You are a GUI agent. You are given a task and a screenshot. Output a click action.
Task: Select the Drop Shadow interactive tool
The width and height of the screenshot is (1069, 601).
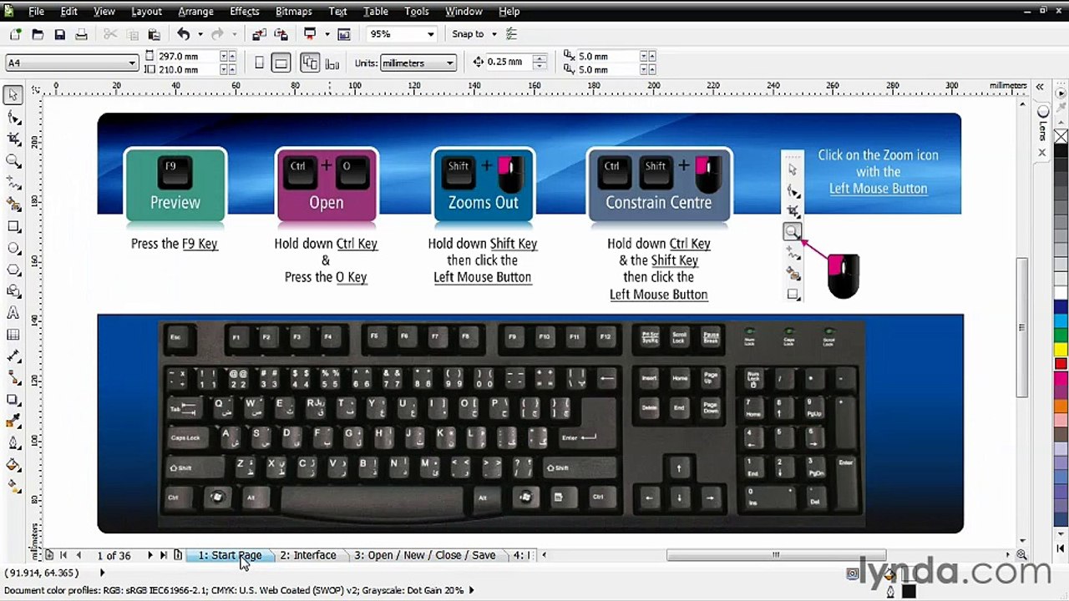(x=13, y=400)
